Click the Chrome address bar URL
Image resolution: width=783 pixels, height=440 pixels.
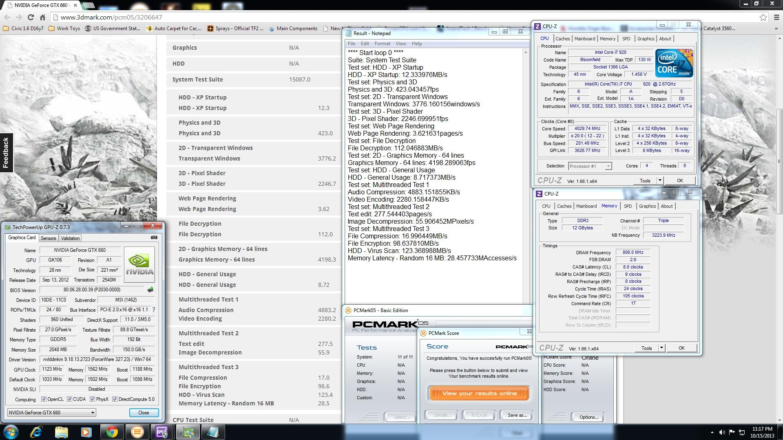coord(111,17)
